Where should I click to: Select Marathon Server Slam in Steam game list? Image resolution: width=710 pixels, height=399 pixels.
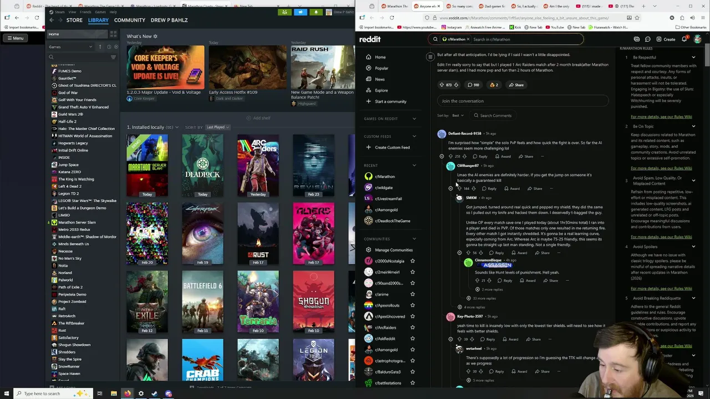(x=77, y=222)
